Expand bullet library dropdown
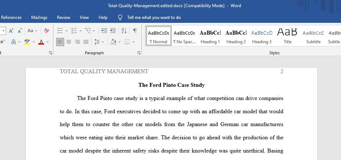This screenshot has width=341, height=160. click(67, 31)
